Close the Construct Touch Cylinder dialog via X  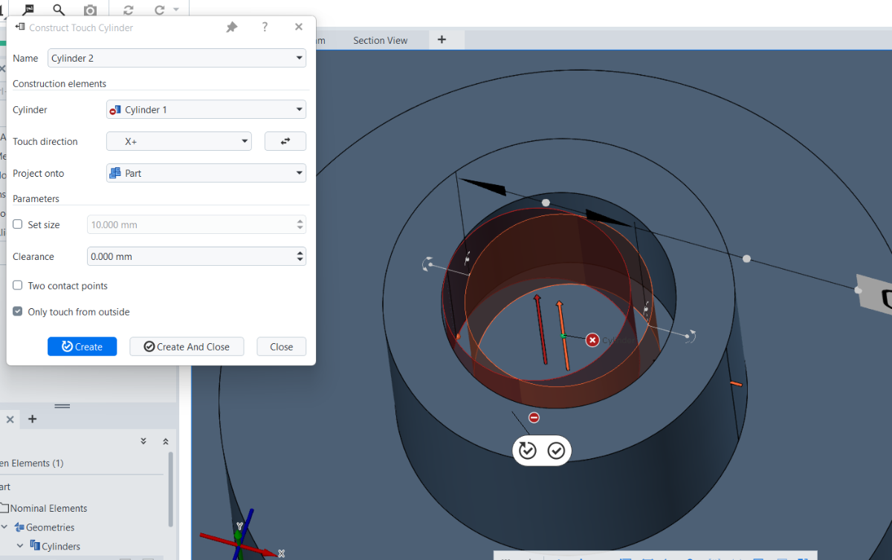coord(299,27)
